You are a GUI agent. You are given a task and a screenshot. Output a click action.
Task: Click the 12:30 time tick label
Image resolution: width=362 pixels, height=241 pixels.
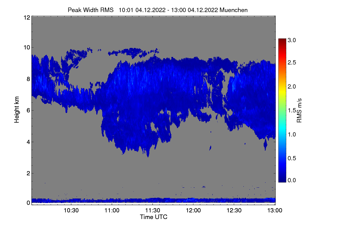point(234,211)
